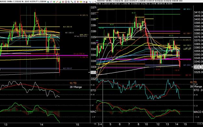Click date 14 on left chart axis
Viewport: 203px width, 127px height.
42,125
